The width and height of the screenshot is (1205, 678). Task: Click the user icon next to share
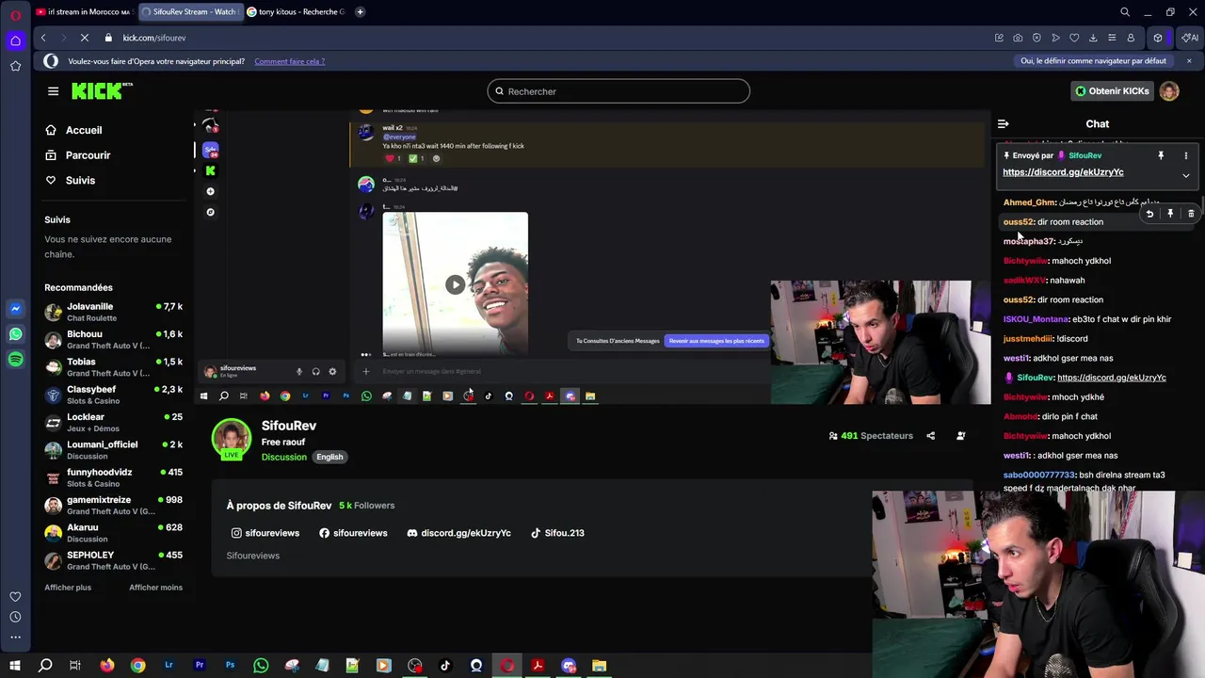(x=961, y=436)
